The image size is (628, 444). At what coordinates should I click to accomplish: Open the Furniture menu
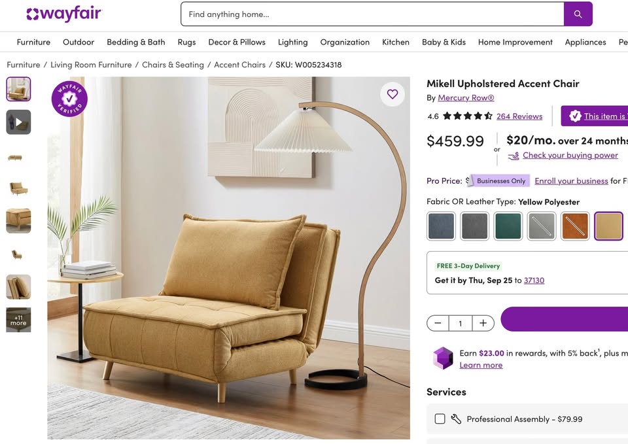(33, 42)
